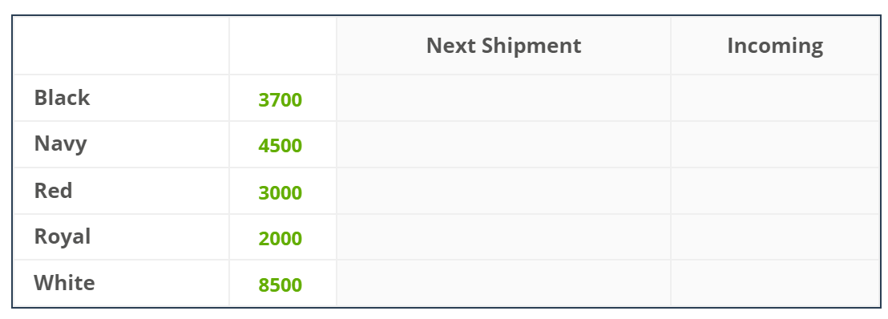This screenshot has width=888, height=319.
Task: Click the green 2000 stock quantity
Action: tap(281, 239)
